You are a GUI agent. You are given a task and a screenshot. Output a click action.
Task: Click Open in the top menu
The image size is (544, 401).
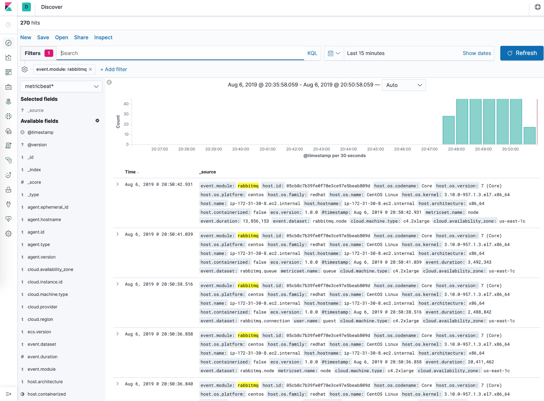coord(62,37)
